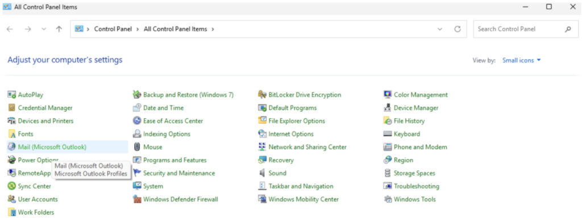Open the AutoPlay icon
This screenshot has height=223, width=582.
click(x=12, y=95)
